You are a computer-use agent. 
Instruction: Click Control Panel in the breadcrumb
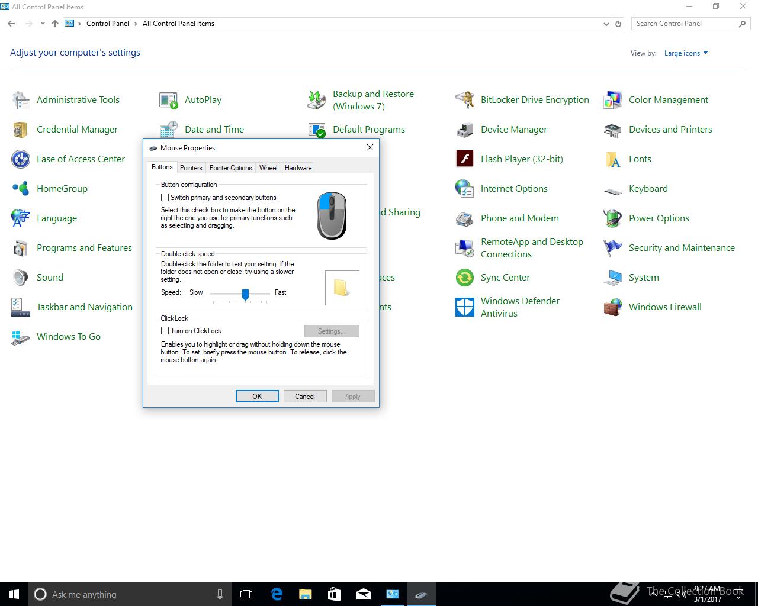tap(108, 24)
